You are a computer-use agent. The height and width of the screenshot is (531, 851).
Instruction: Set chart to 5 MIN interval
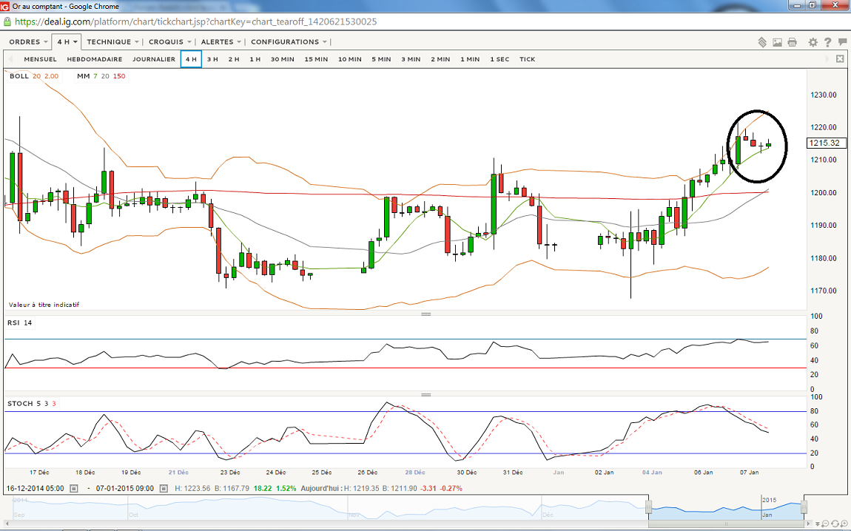381,59
